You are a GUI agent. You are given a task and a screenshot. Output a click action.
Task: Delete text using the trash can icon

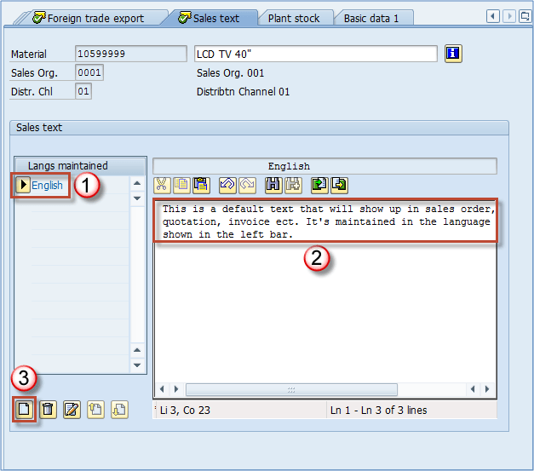(x=48, y=409)
